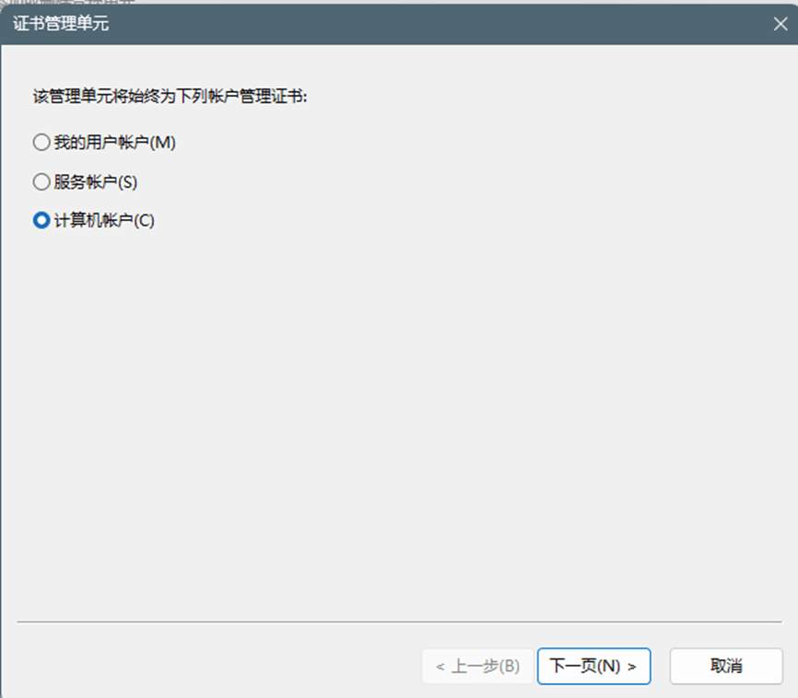Click the 取消 cancel button
This screenshot has width=798, height=698.
[726, 666]
